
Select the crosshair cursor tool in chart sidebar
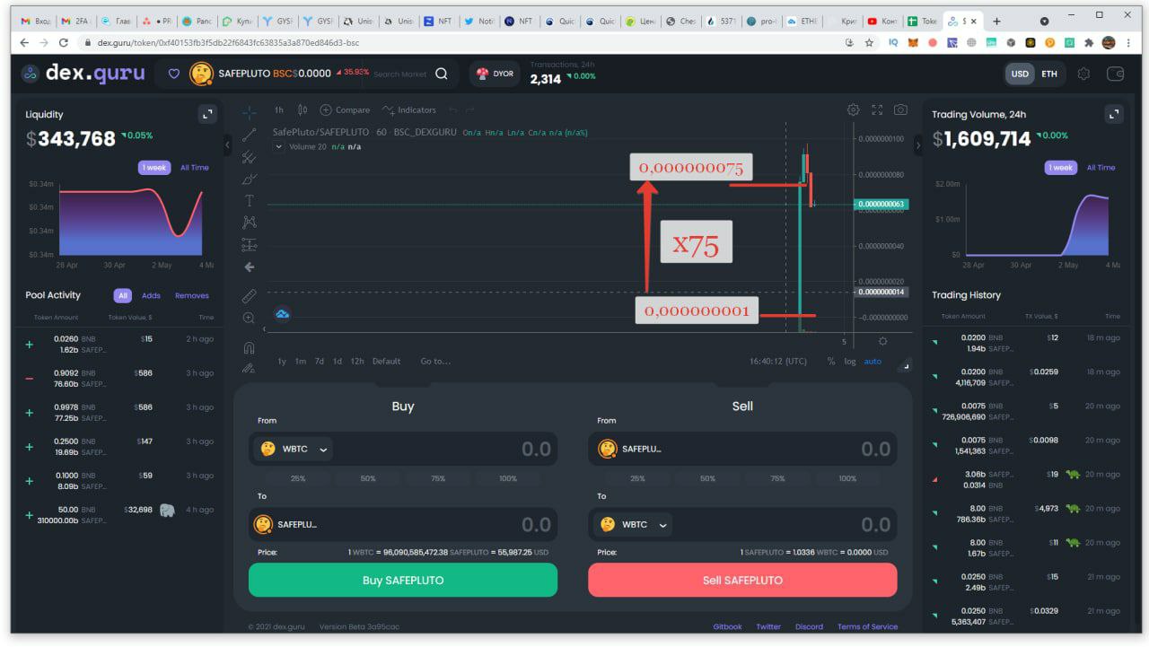tap(250, 111)
